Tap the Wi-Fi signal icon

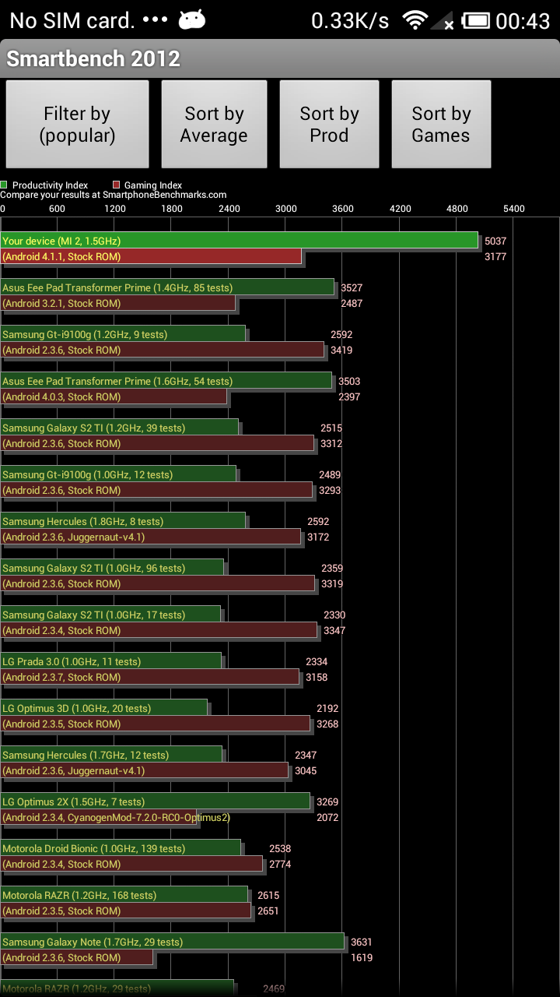pos(415,20)
